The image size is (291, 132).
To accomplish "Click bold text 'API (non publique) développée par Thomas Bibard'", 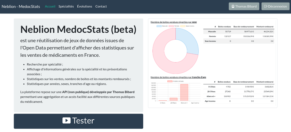I will coord(98,92).
